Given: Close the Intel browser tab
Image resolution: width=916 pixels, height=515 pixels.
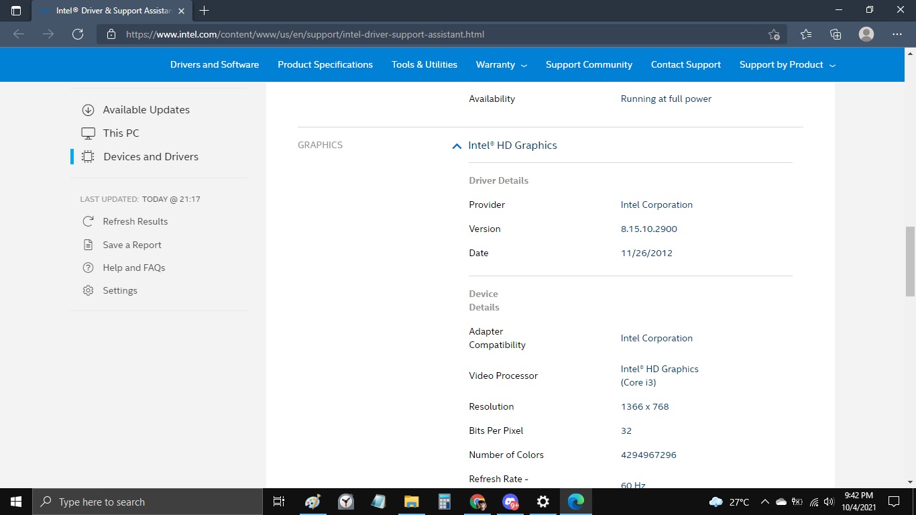Looking at the screenshot, I should (181, 11).
